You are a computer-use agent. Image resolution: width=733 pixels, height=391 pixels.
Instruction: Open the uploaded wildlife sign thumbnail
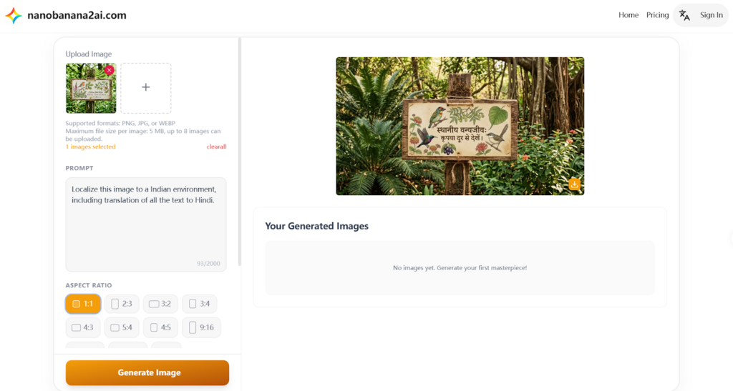click(91, 88)
